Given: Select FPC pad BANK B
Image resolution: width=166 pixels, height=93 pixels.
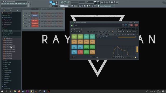Looking at the screenshot, I should [92, 57].
